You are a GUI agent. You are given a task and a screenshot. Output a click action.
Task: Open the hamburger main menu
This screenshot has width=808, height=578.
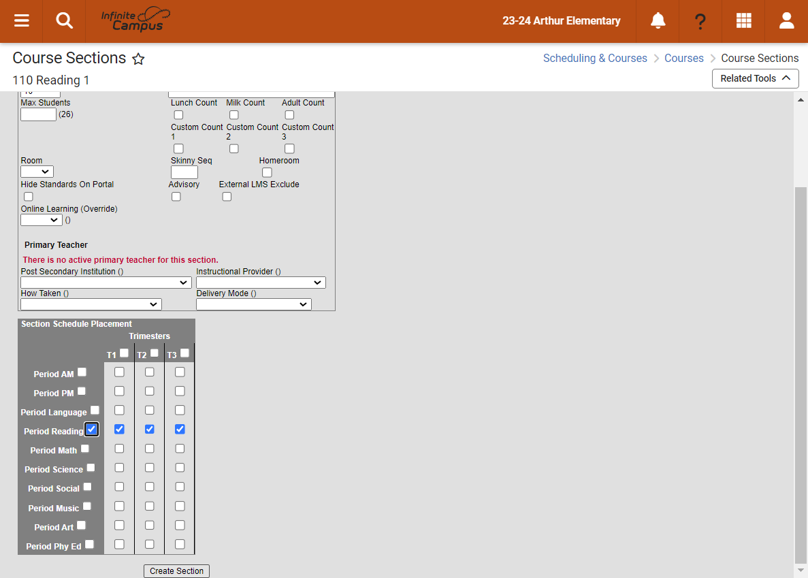21,21
